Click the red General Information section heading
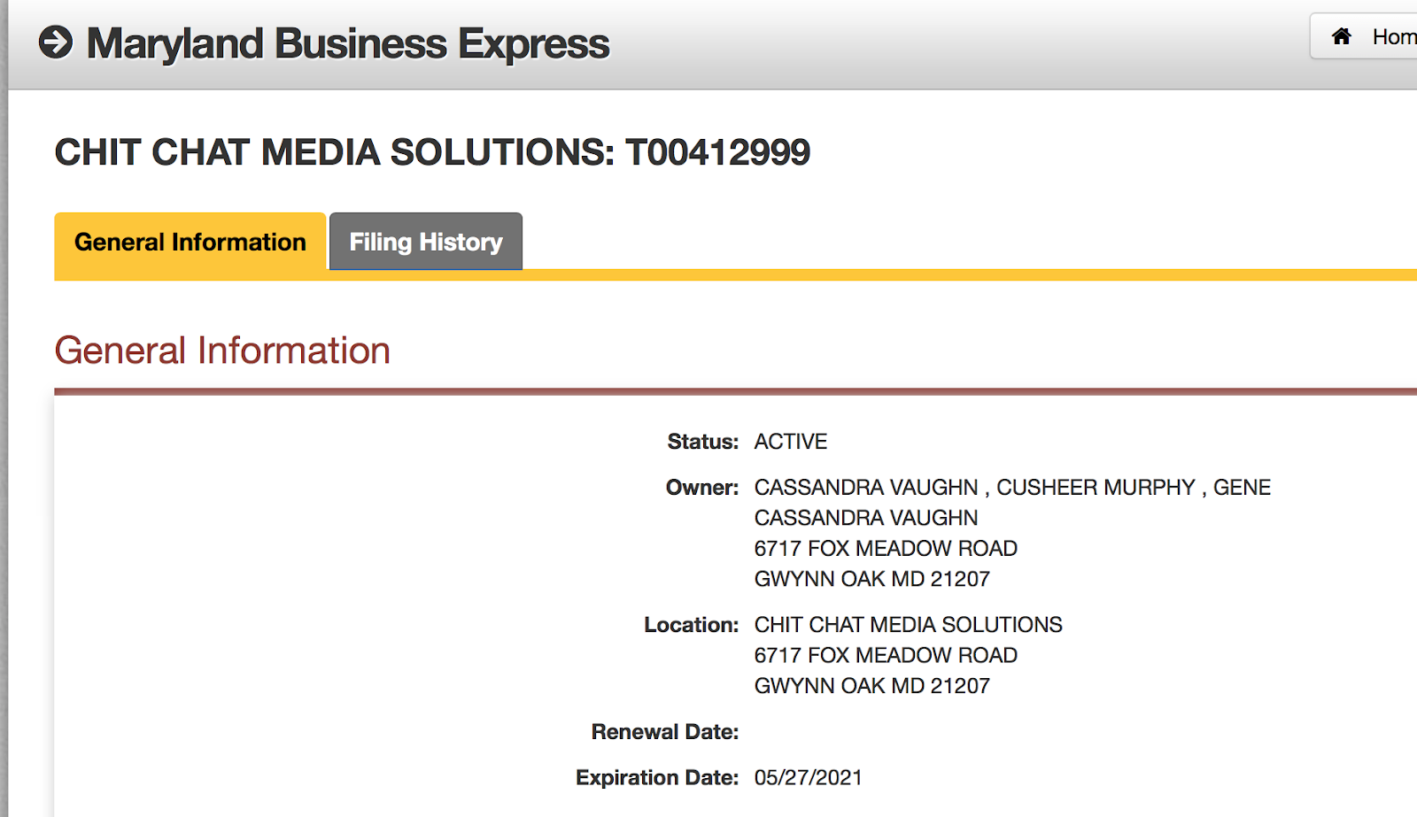The image size is (1417, 817). (222, 351)
